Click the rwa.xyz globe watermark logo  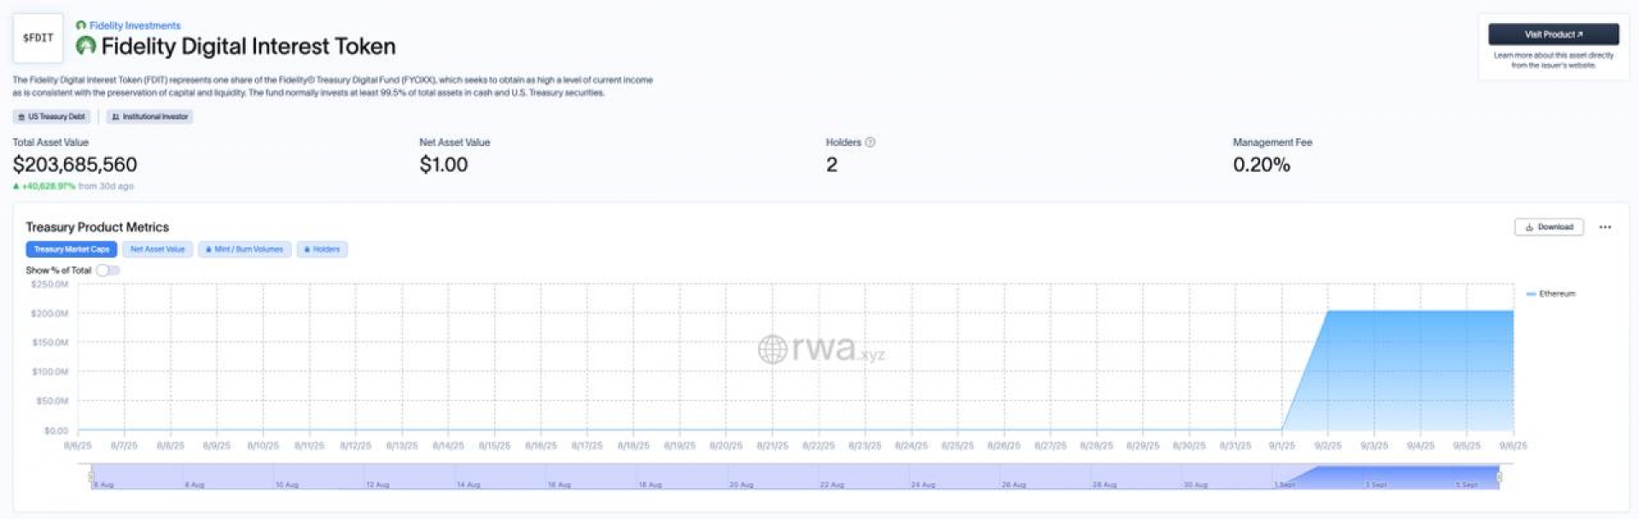click(773, 349)
